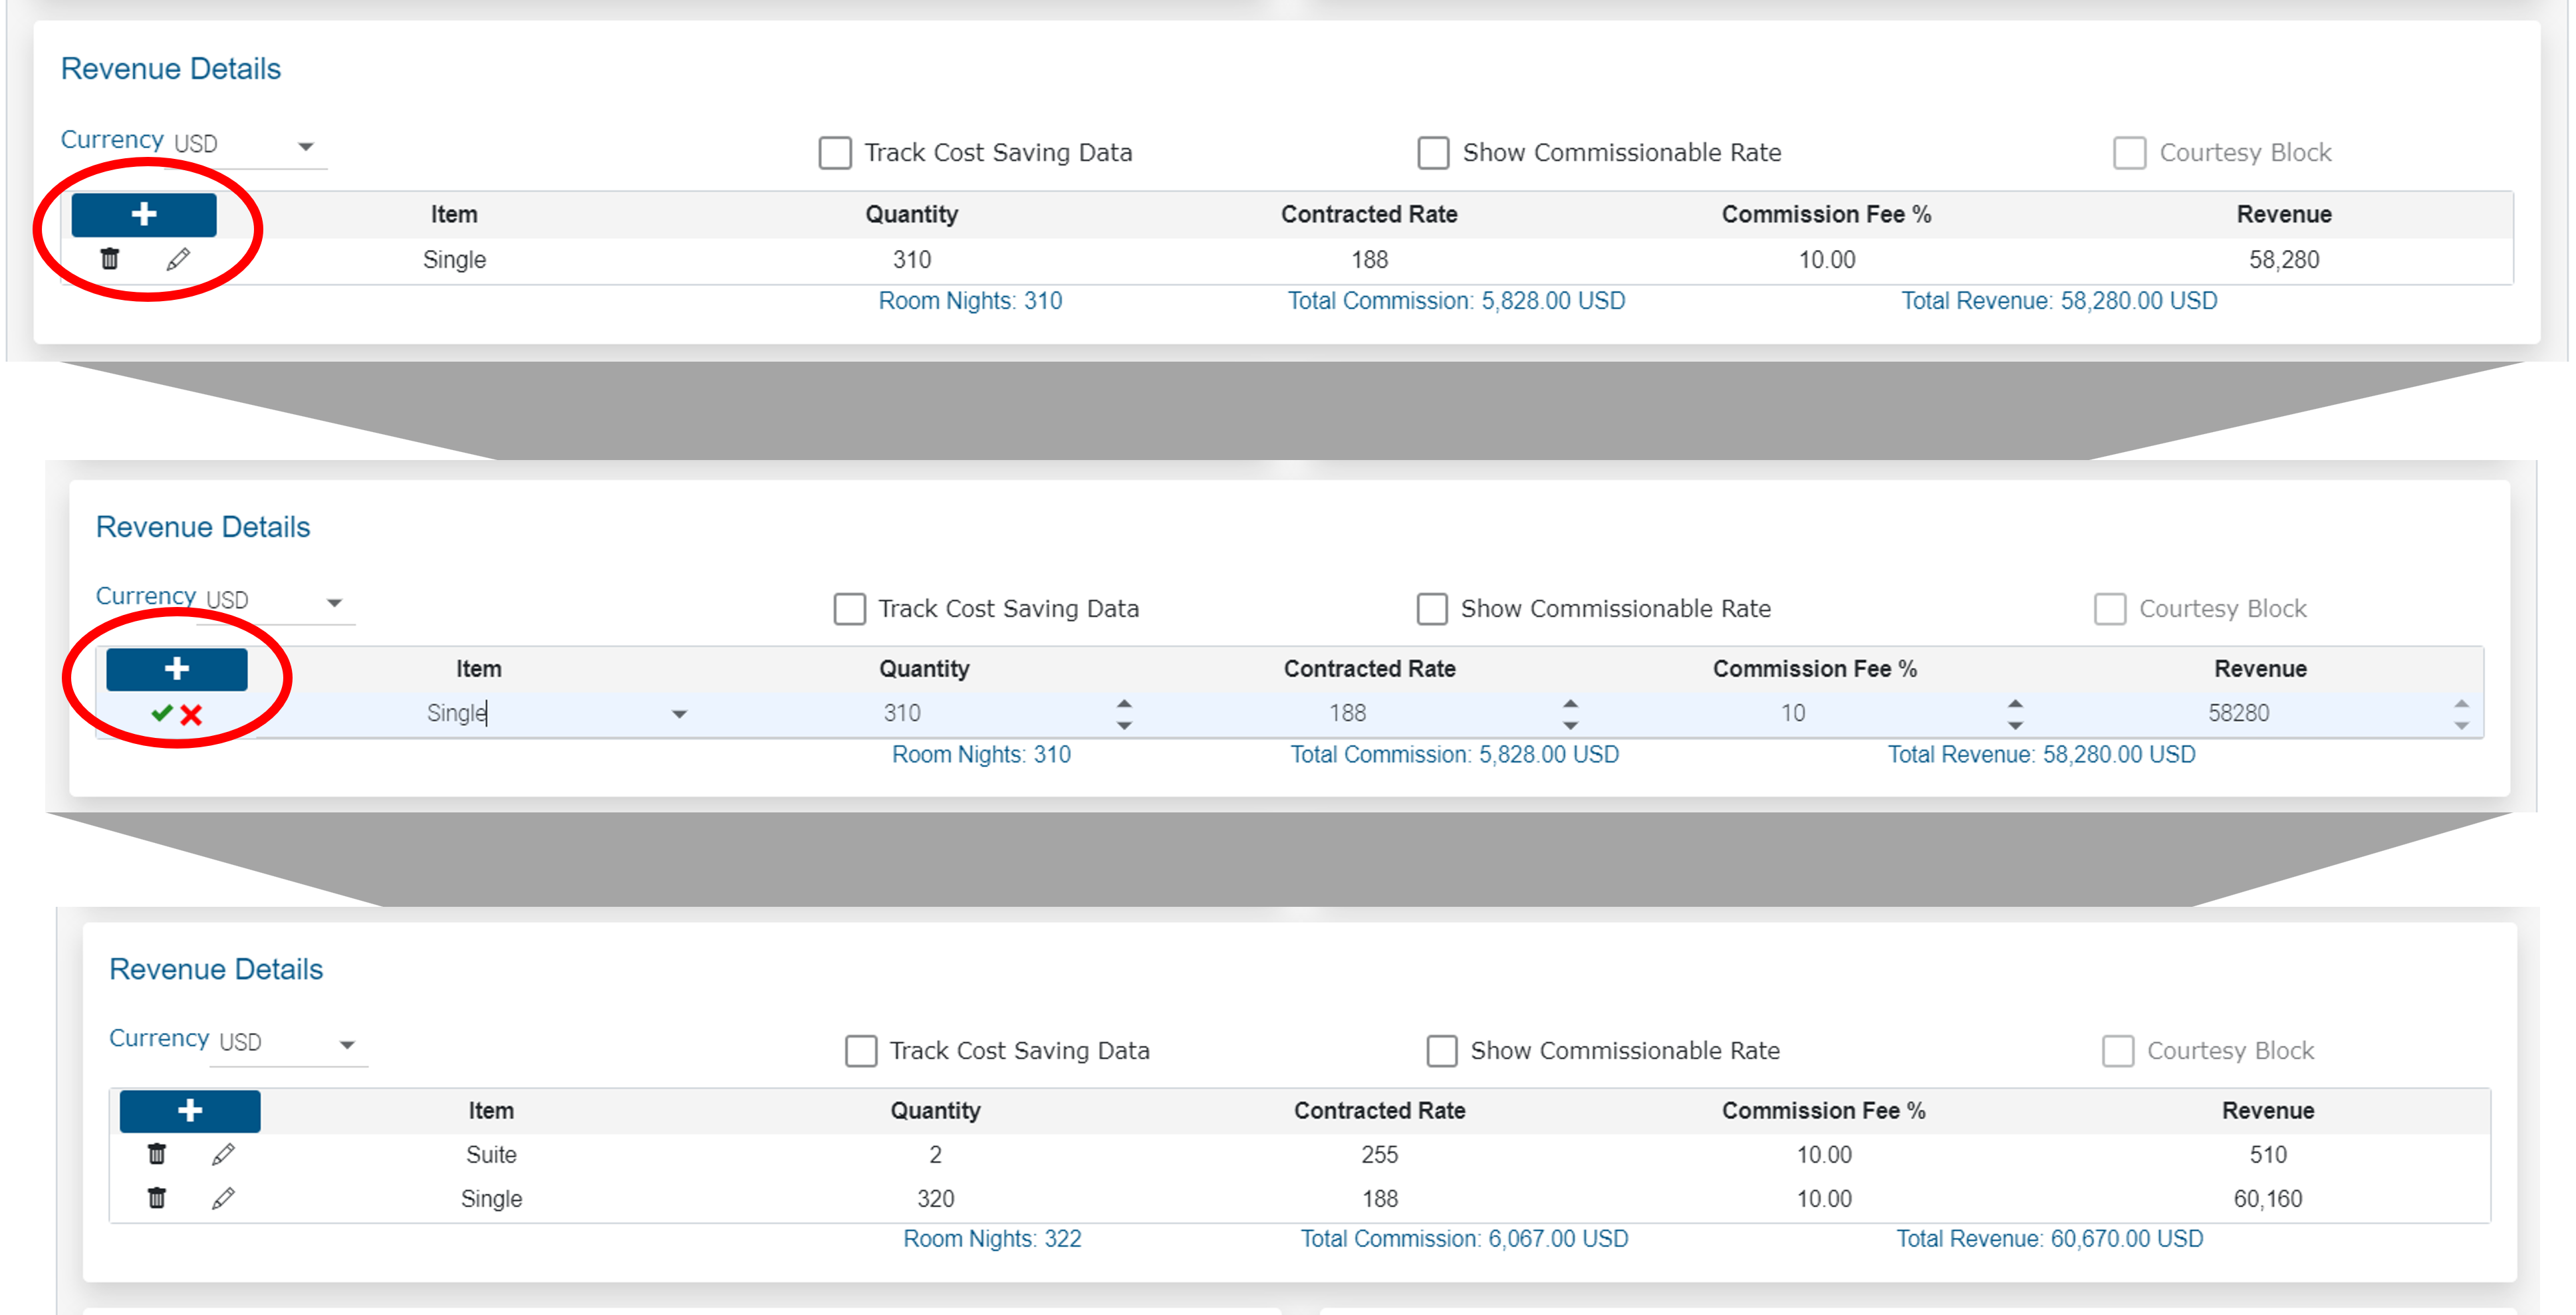Edit the Suite row with its pencil icon
This screenshot has height=1315, width=2576.
(x=223, y=1154)
